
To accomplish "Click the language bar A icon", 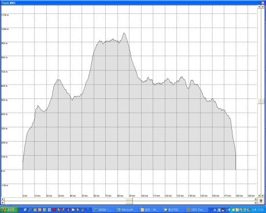I will click(x=215, y=210).
